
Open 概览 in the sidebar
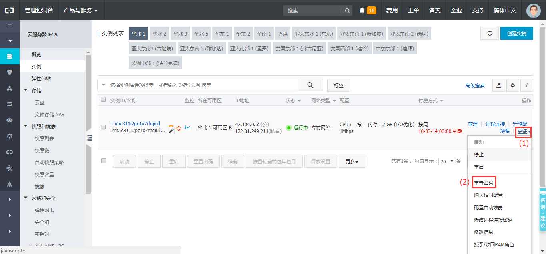pos(36,54)
